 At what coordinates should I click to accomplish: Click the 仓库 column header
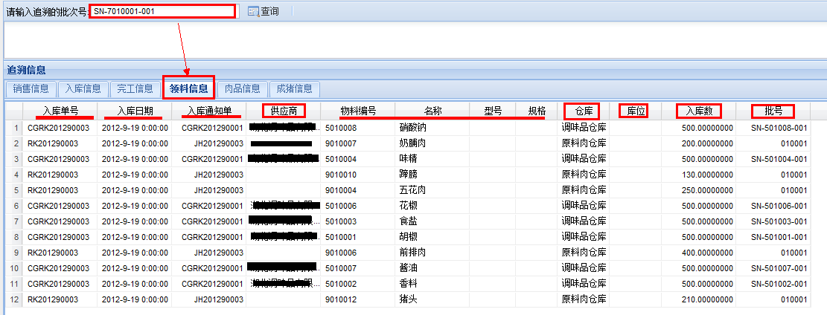(x=582, y=111)
